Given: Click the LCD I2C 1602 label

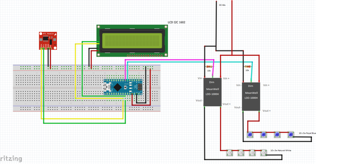Looking at the screenshot, I should pos(176,22).
